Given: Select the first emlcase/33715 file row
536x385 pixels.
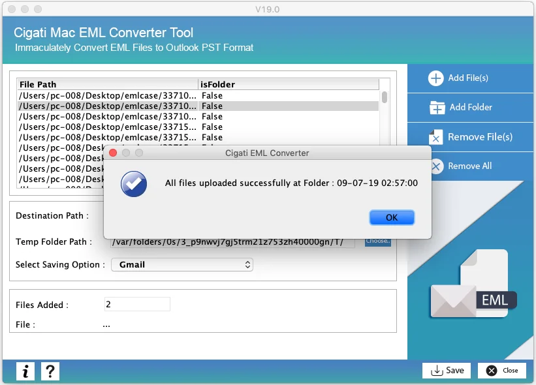Looking at the screenshot, I should tap(198, 127).
